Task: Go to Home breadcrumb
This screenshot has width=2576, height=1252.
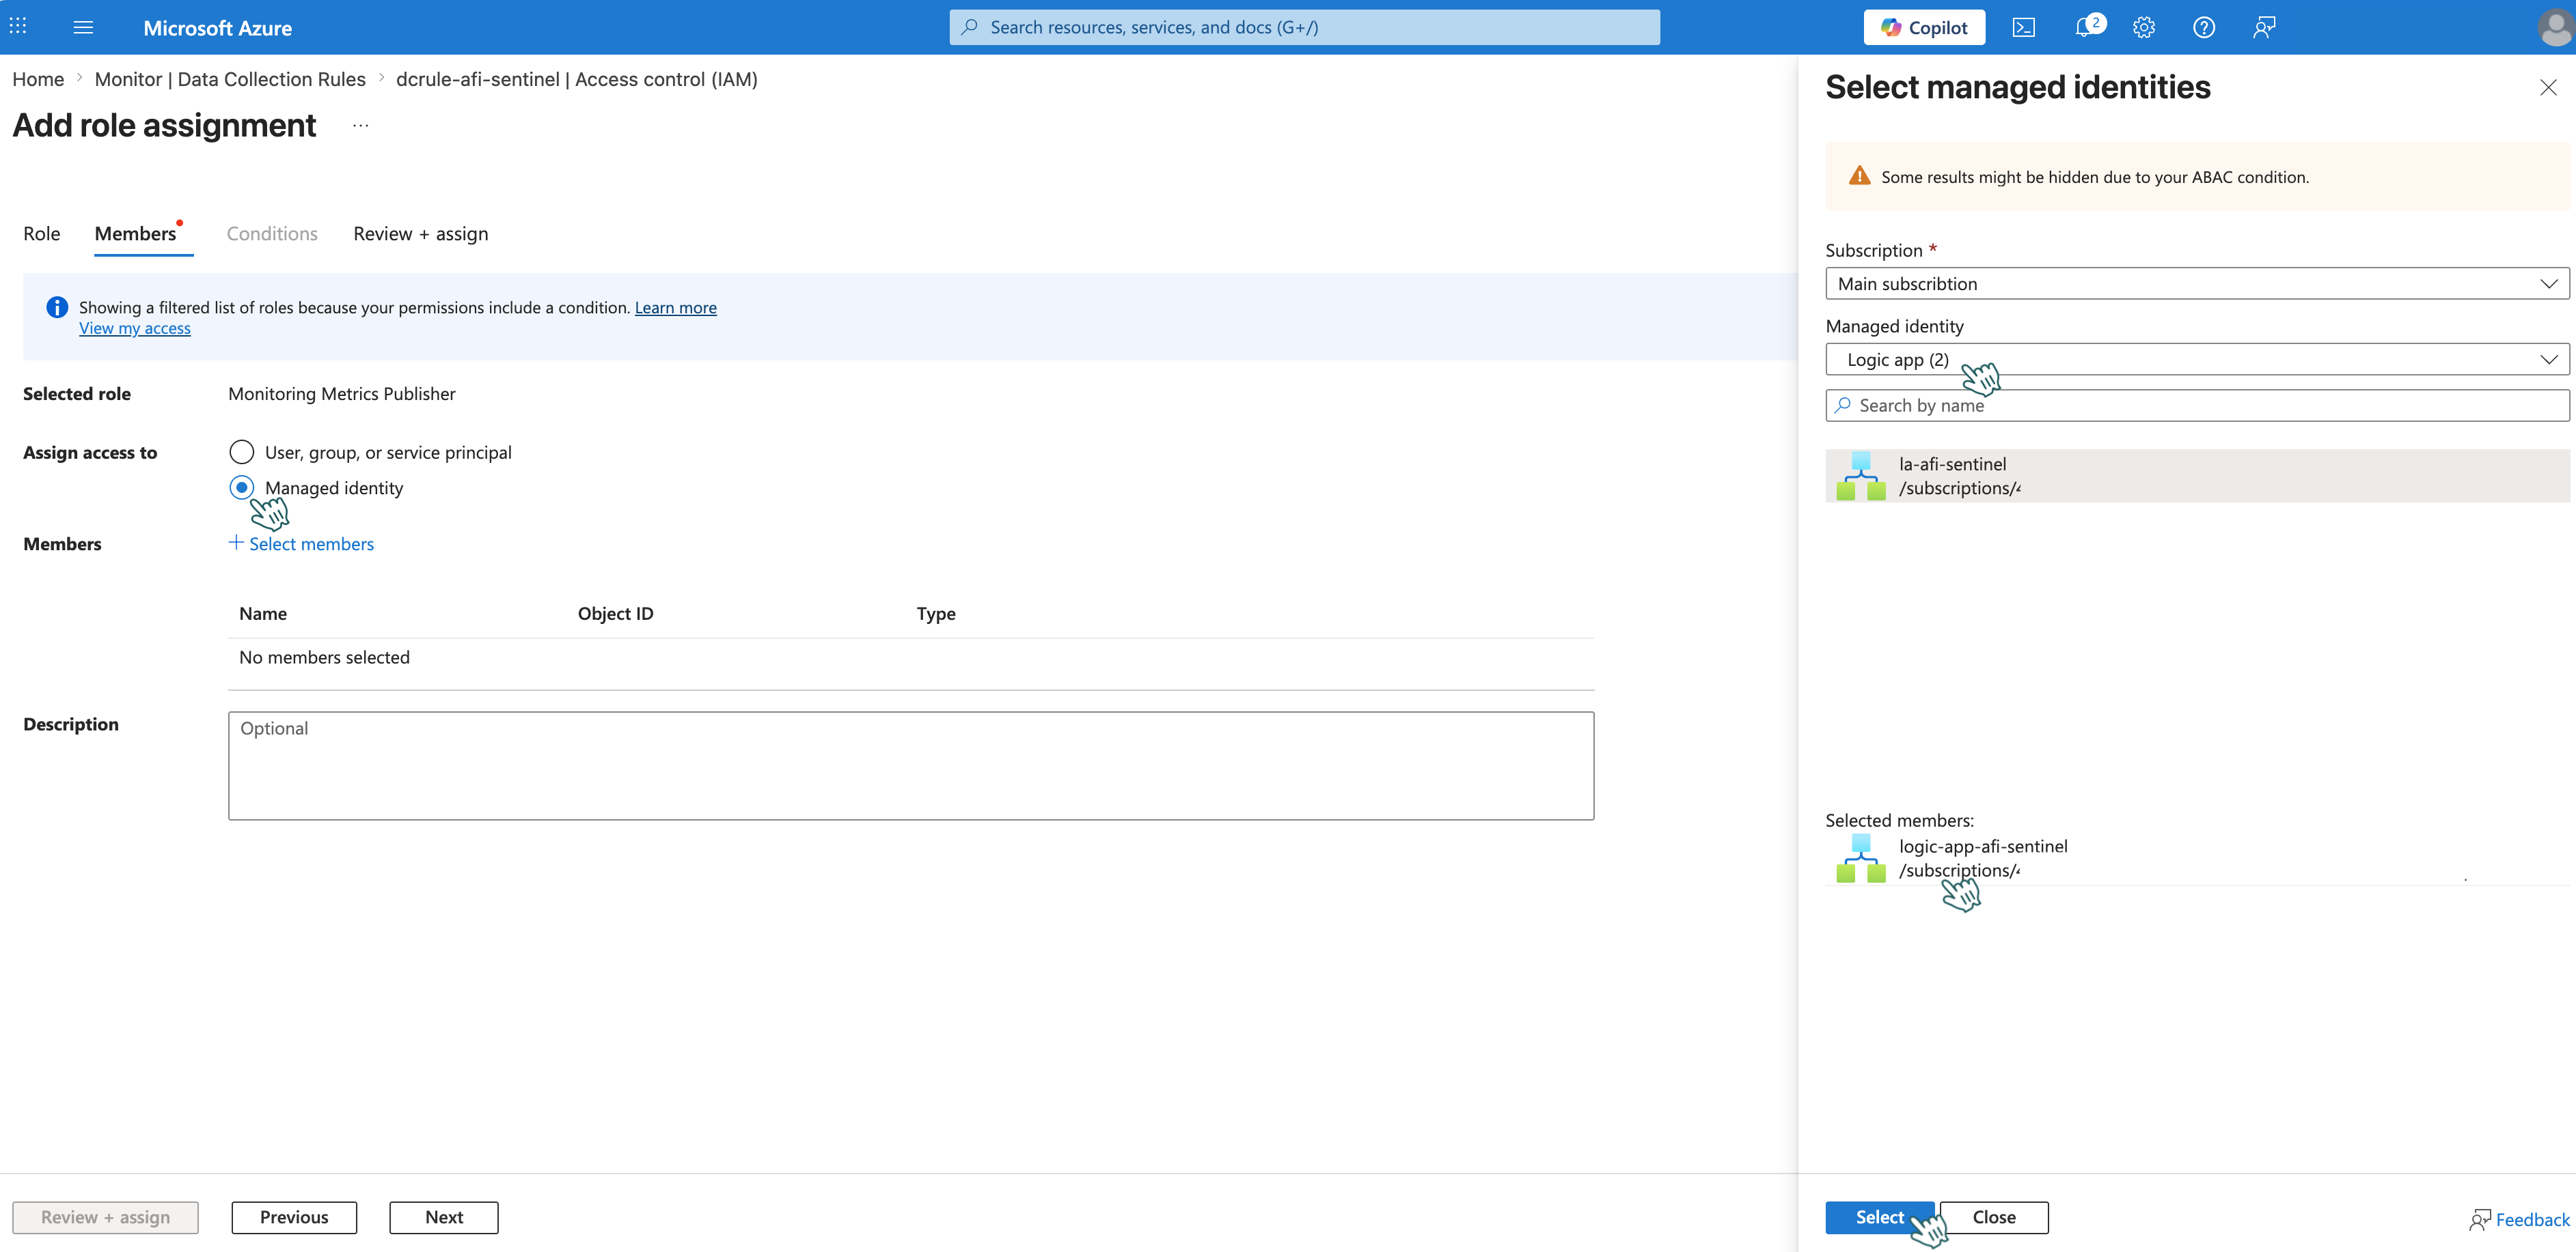Action: coord(38,79)
